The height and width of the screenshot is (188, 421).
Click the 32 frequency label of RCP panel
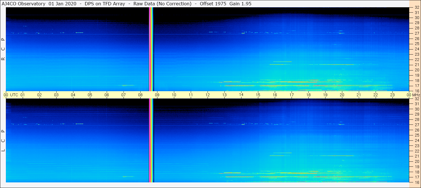click(x=417, y=8)
